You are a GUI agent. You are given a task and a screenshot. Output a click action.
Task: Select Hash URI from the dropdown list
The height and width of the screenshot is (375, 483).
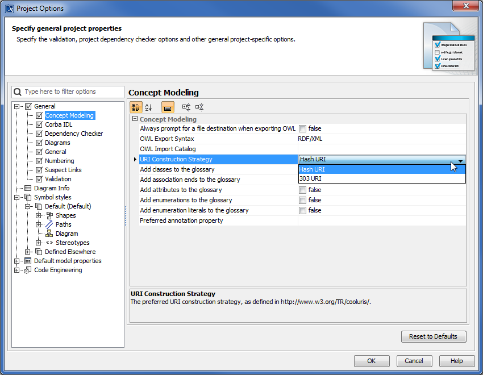[382, 169]
